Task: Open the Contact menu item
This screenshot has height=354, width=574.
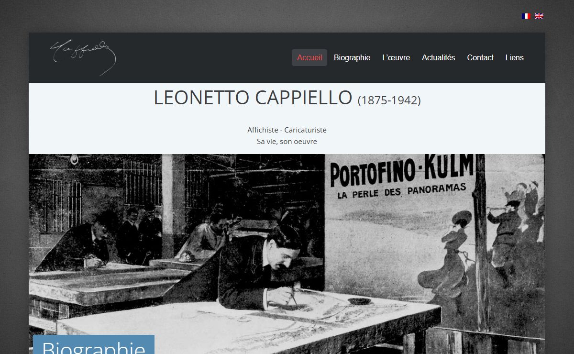Action: click(x=480, y=57)
